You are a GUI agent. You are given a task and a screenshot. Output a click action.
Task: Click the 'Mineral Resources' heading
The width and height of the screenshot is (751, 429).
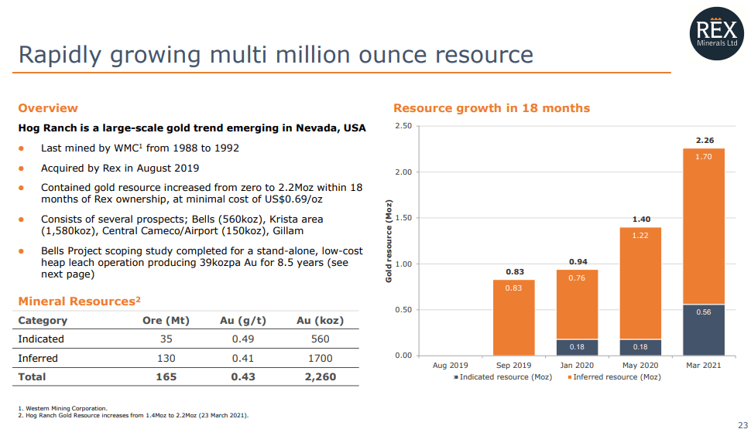(80, 301)
